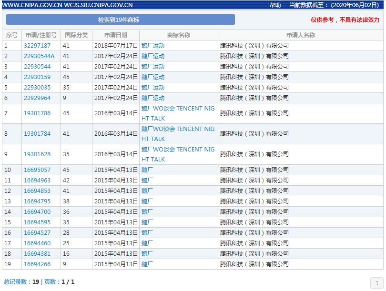Viewport: 386px width, 291px height.
Task: Open the TENCENT NIGHT TALK trademark in row 8
Action: point(178,134)
